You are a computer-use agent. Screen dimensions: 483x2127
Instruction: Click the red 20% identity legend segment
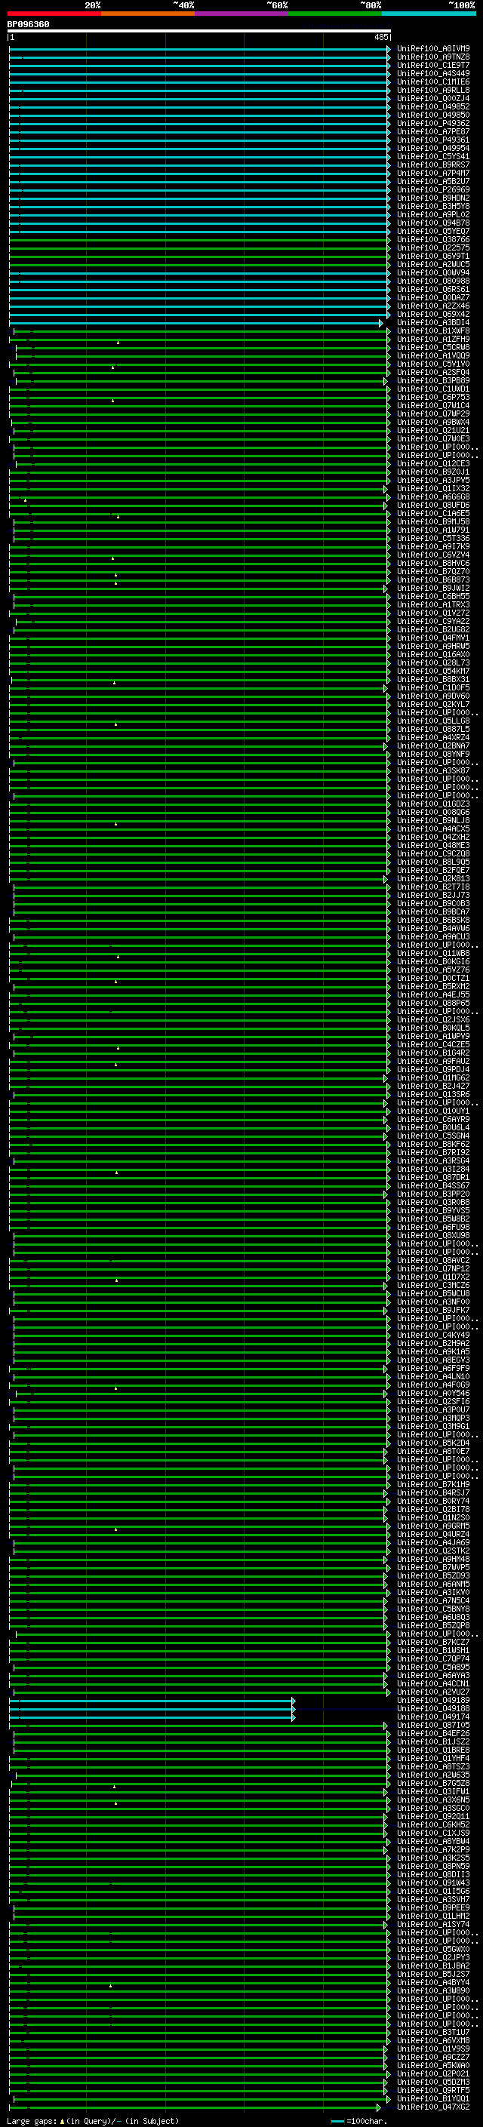[54, 14]
